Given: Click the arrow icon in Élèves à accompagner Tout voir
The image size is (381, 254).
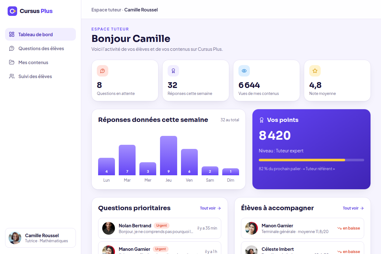Looking at the screenshot, I should (362, 208).
